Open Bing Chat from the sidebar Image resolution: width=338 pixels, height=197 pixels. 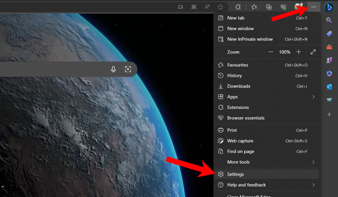pos(329,7)
